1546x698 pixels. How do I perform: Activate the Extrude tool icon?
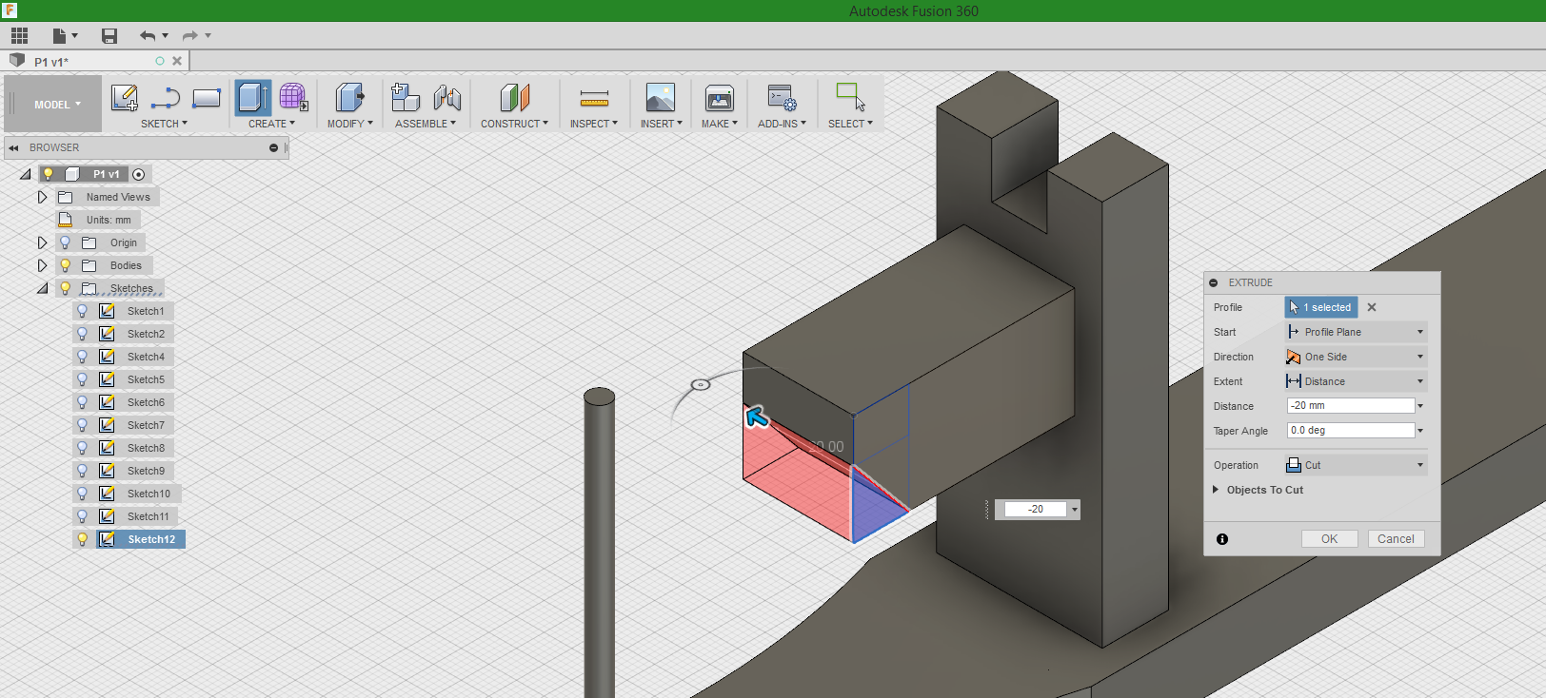pyautogui.click(x=253, y=98)
